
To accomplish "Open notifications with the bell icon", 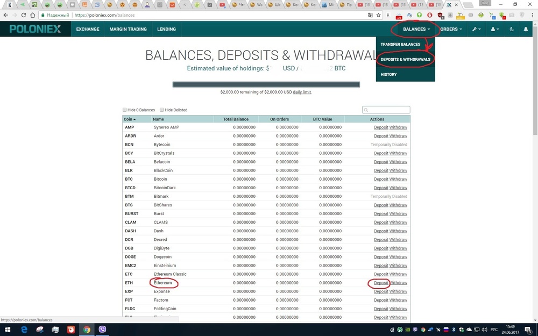I will click(x=526, y=29).
